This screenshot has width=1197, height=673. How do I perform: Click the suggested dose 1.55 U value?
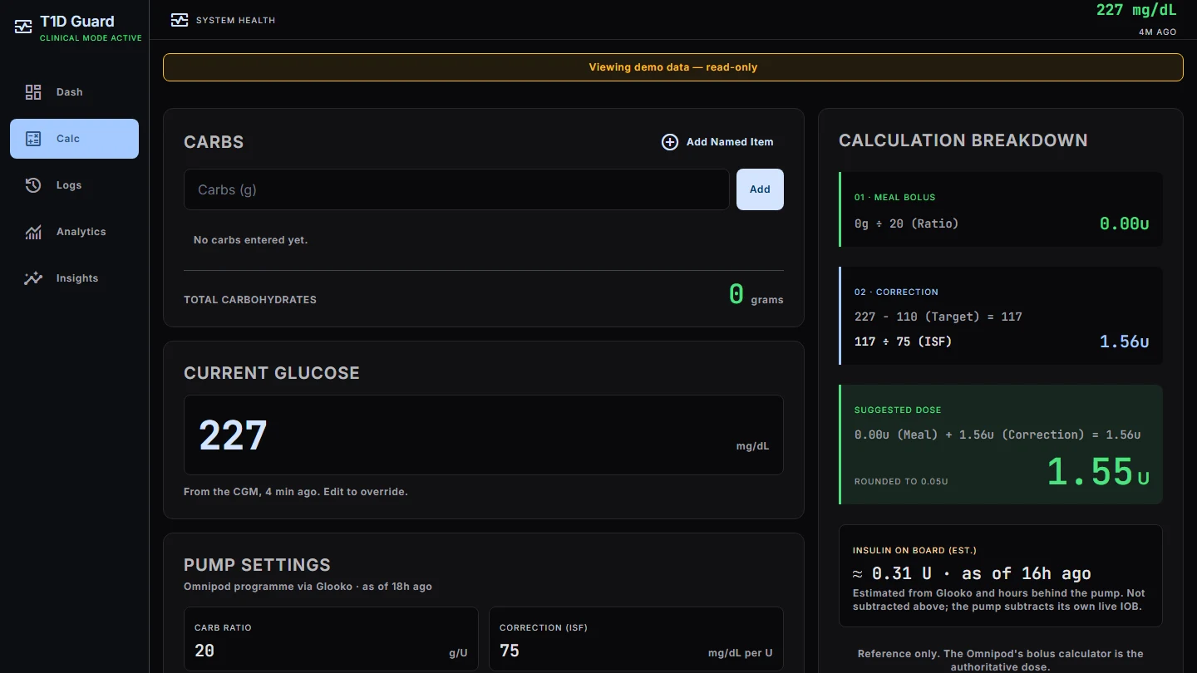[1098, 472]
